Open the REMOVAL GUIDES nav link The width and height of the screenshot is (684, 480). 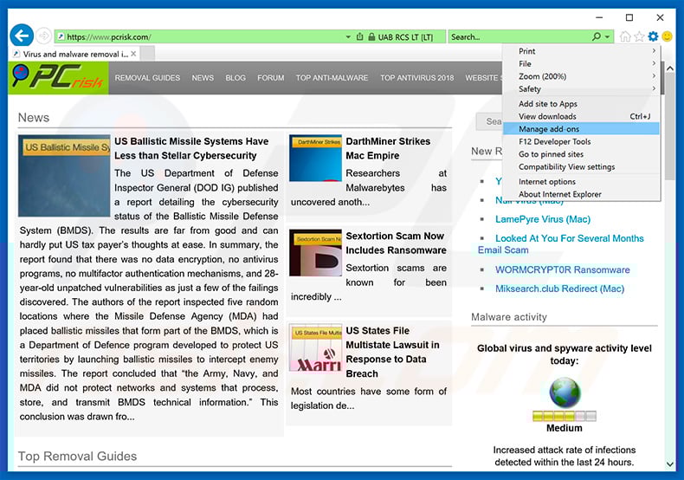coord(147,78)
